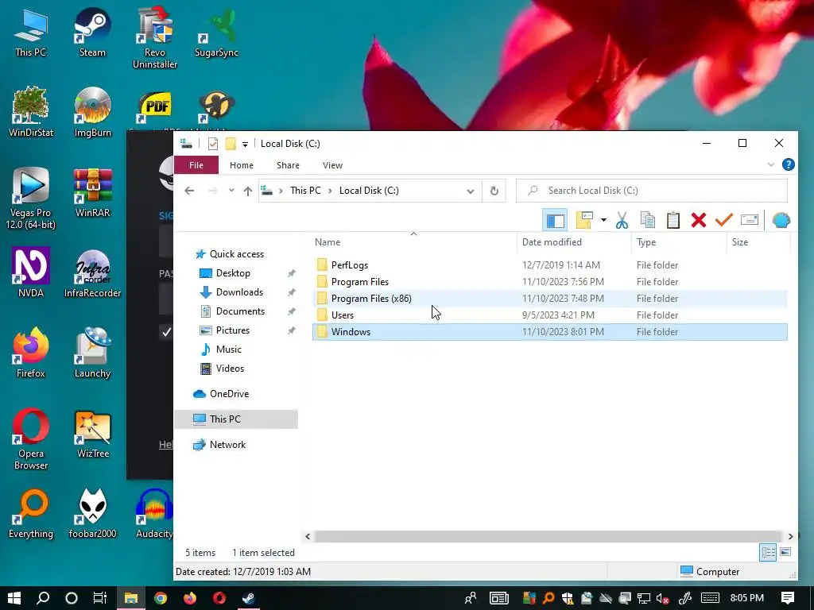The height and width of the screenshot is (610, 814).
Task: Switch to Details view in status bar
Action: click(769, 553)
